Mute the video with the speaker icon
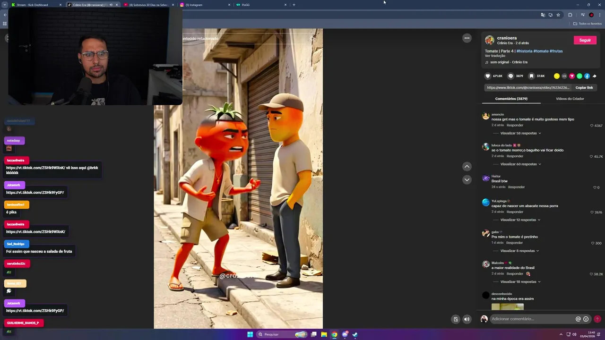 467,319
